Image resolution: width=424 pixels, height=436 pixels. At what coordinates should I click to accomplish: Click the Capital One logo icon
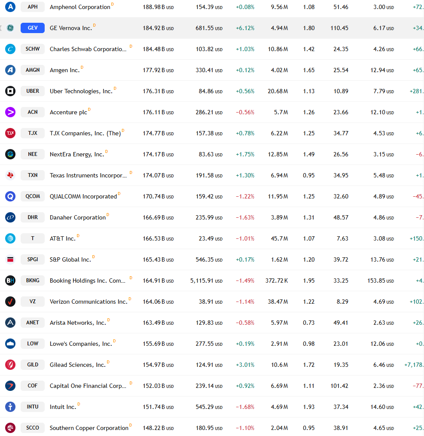(10, 386)
